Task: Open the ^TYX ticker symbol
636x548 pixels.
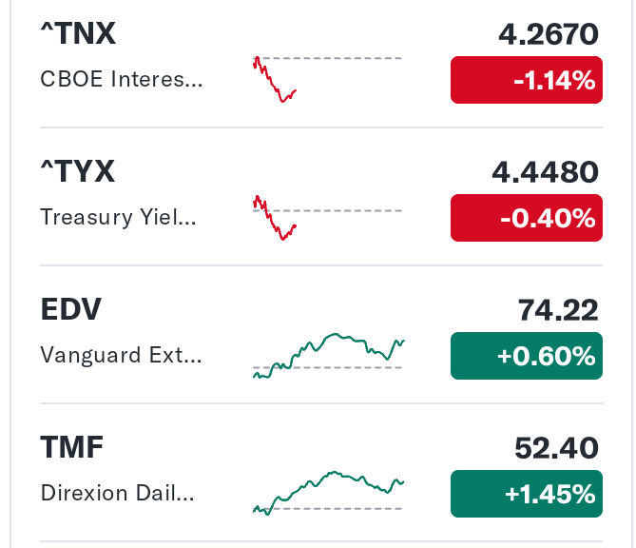Action: point(77,171)
